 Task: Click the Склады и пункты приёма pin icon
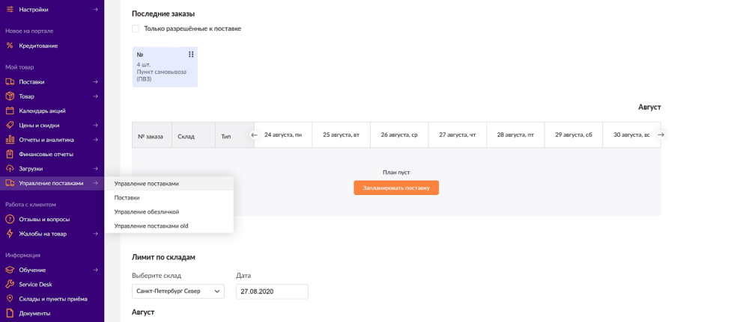10,299
